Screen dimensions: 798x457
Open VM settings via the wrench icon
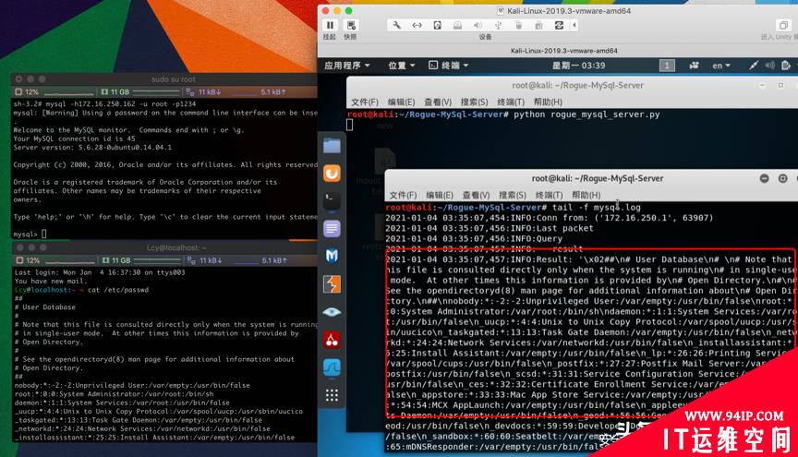[x=396, y=25]
